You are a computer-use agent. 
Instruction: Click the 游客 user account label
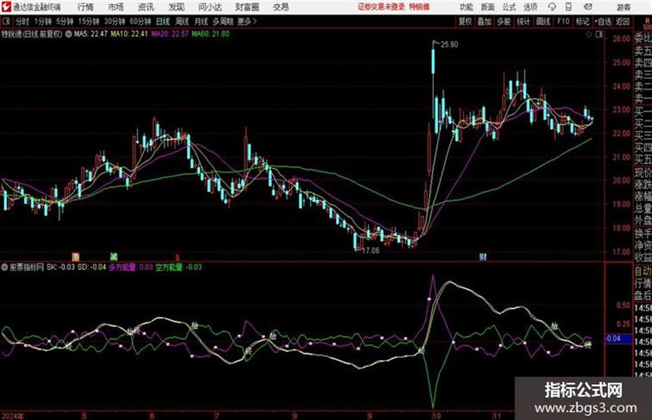(623, 7)
